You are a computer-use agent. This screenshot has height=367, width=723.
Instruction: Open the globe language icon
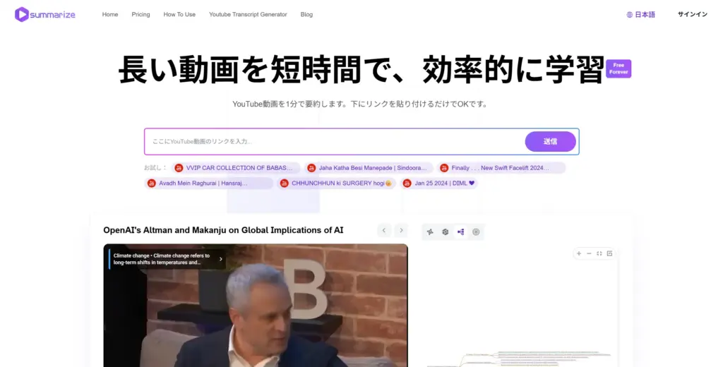pyautogui.click(x=629, y=15)
